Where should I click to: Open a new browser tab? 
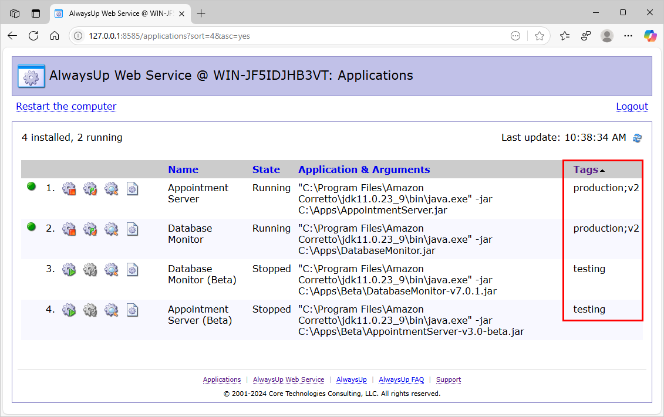tap(201, 13)
